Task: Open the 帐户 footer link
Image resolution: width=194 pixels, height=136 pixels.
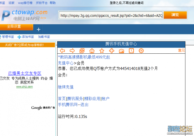Action: pyautogui.click(x=106, y=99)
